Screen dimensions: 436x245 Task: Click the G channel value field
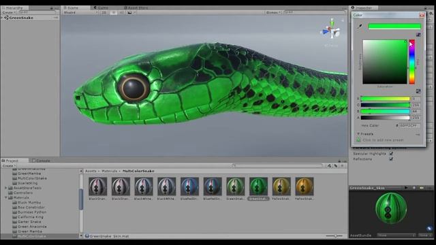click(416, 105)
